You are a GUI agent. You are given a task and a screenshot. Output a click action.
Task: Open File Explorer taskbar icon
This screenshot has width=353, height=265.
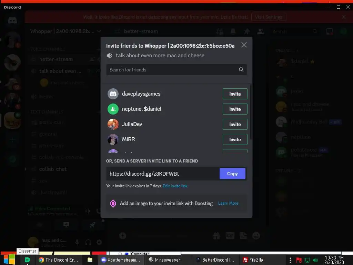point(90,260)
